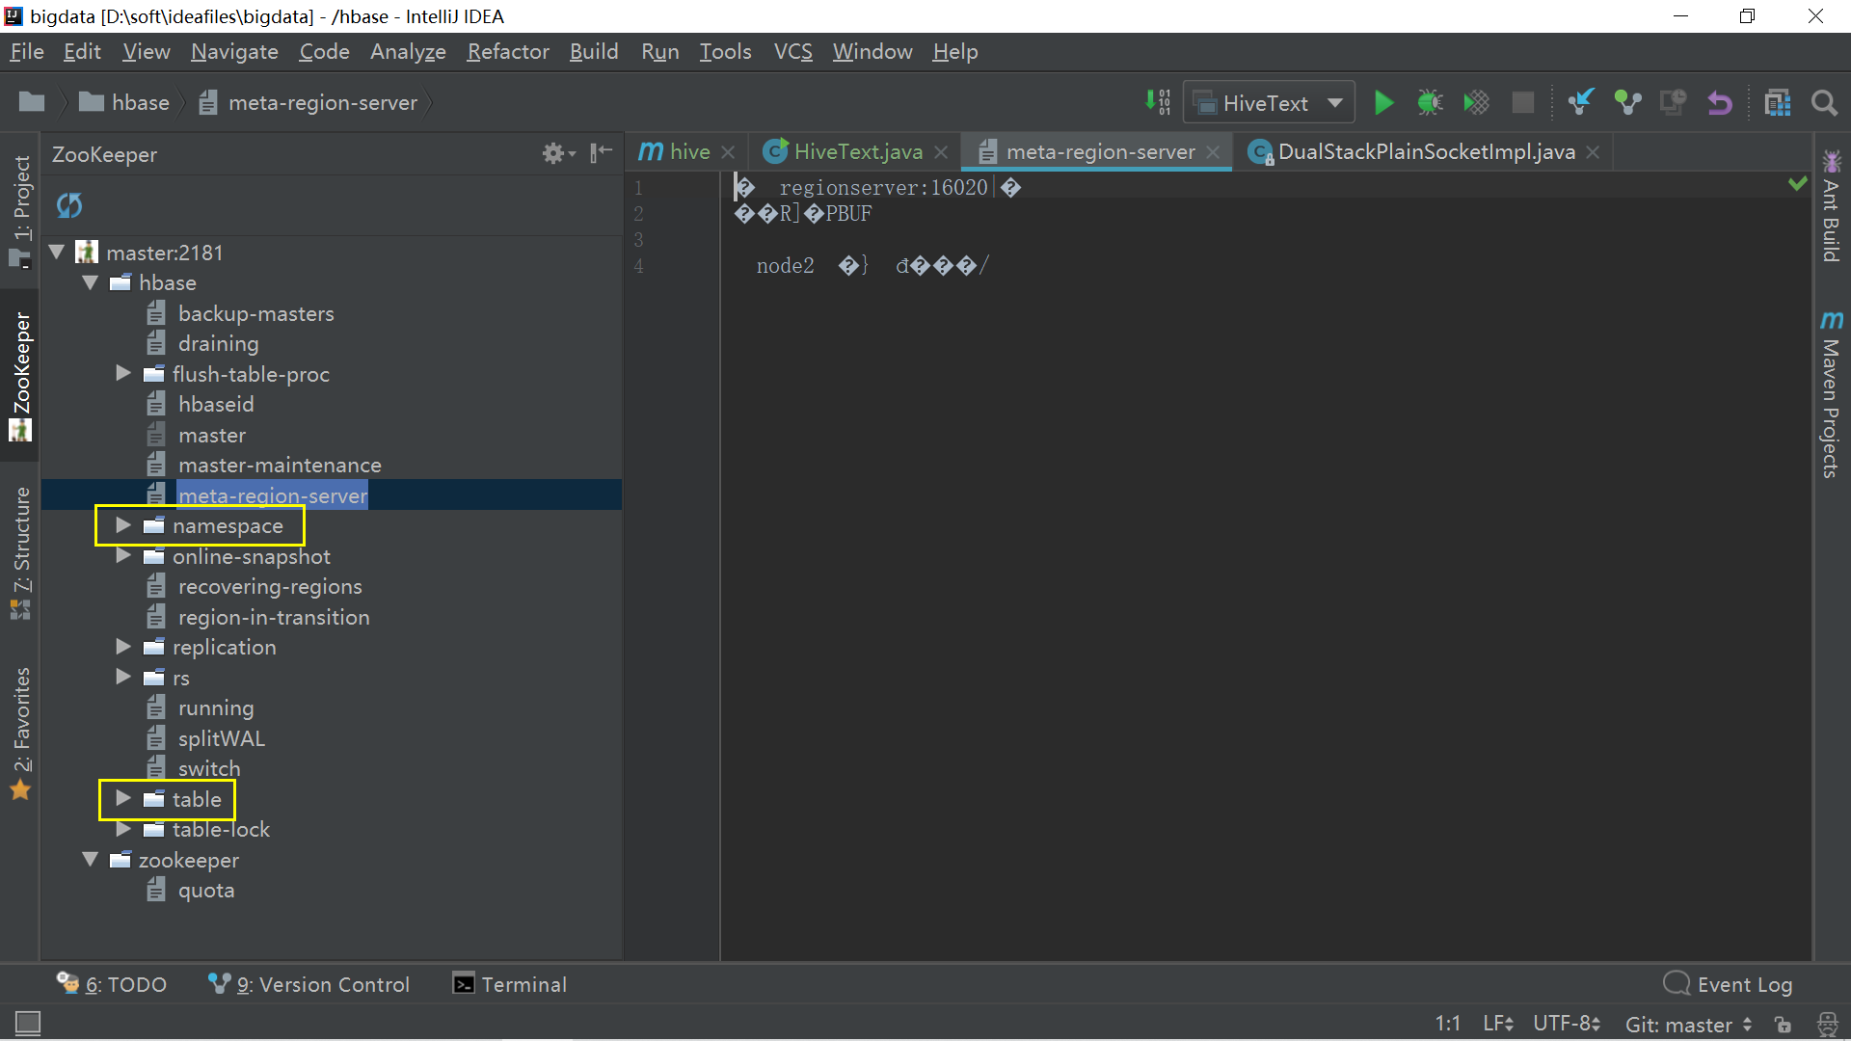Image resolution: width=1851 pixels, height=1041 pixels.
Task: Toggle the file read-only lock icon
Action: point(1783,1025)
